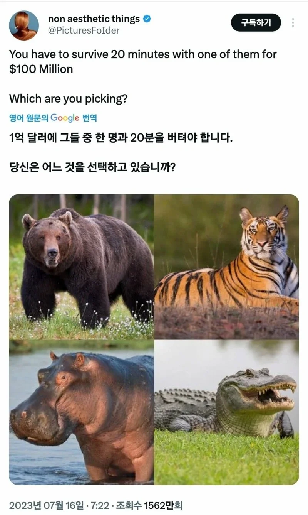Open the display name non aesthetic things

[x=94, y=19]
